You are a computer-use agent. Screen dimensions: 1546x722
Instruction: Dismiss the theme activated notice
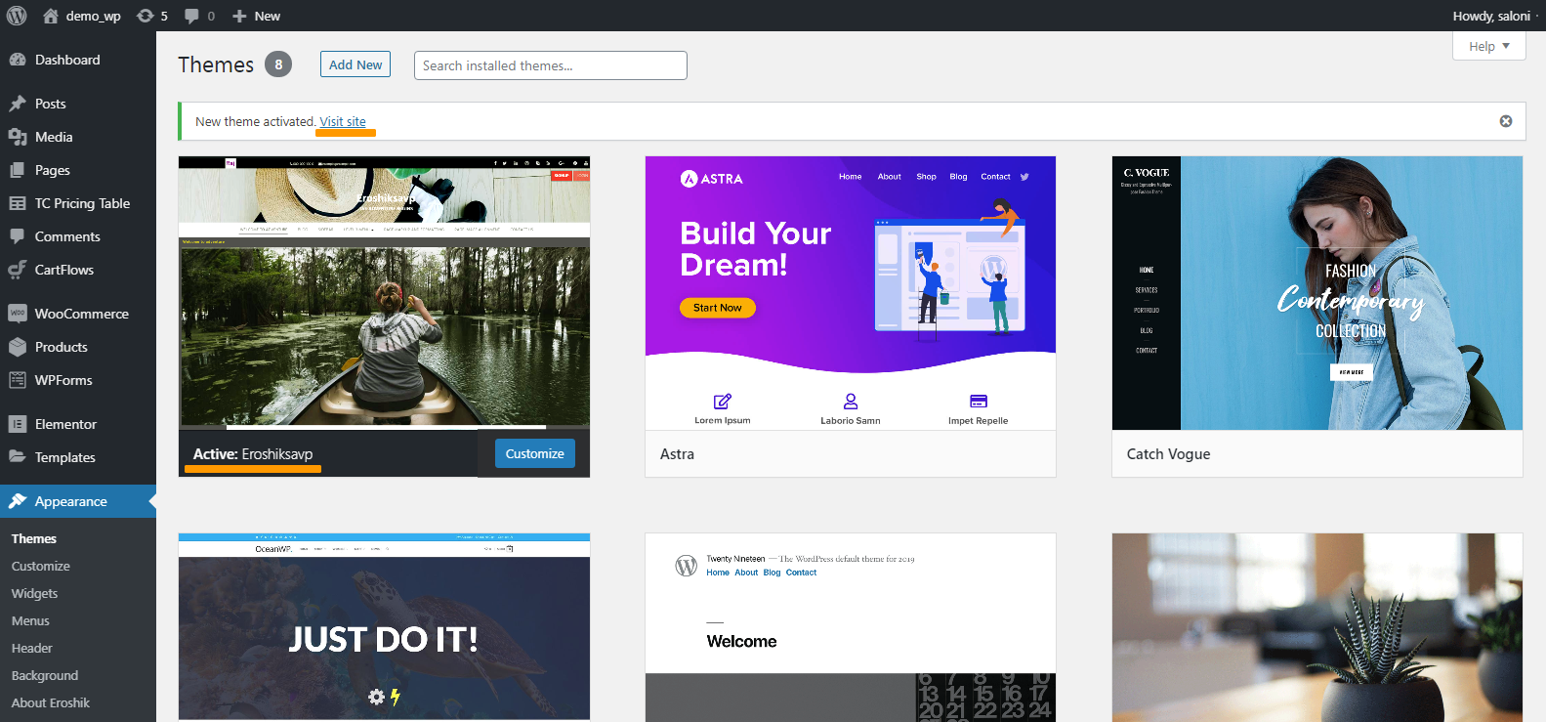coord(1506,121)
